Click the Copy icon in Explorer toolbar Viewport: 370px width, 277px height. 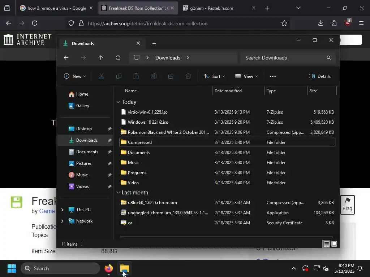119,76
